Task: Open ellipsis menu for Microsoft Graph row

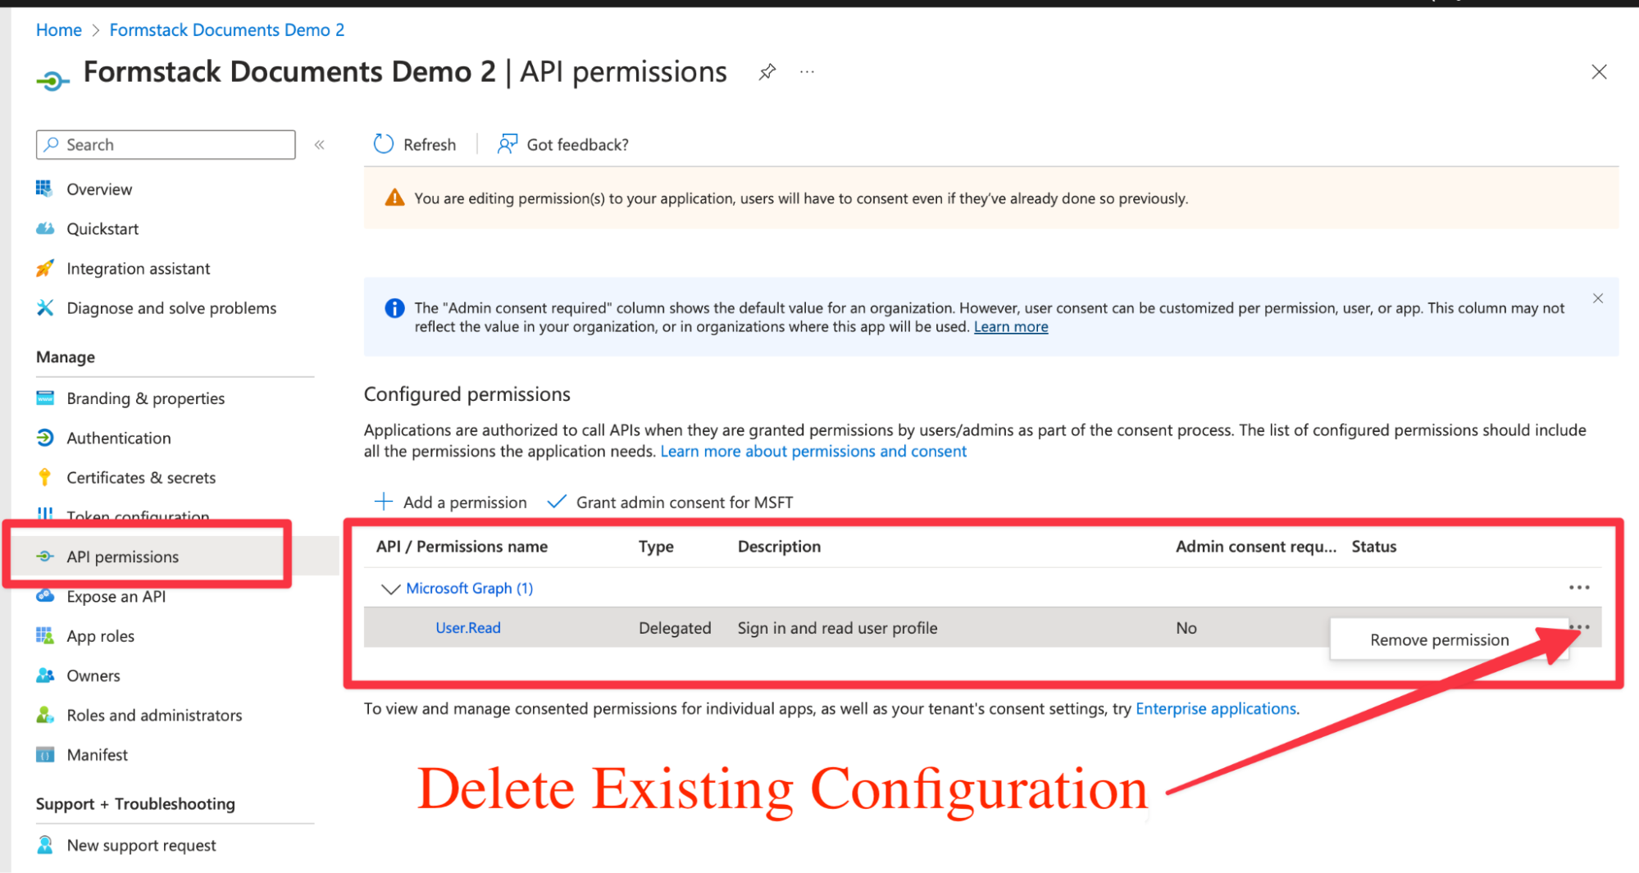Action: pos(1578,587)
